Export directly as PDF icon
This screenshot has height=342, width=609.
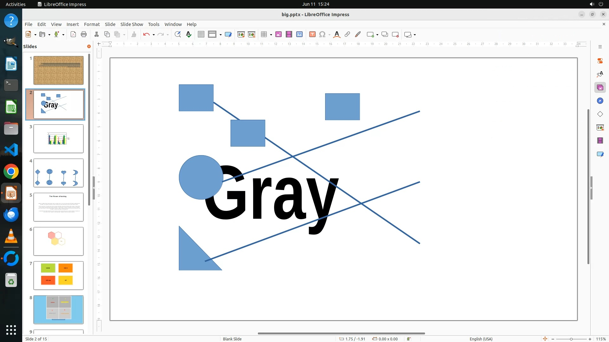click(x=73, y=35)
